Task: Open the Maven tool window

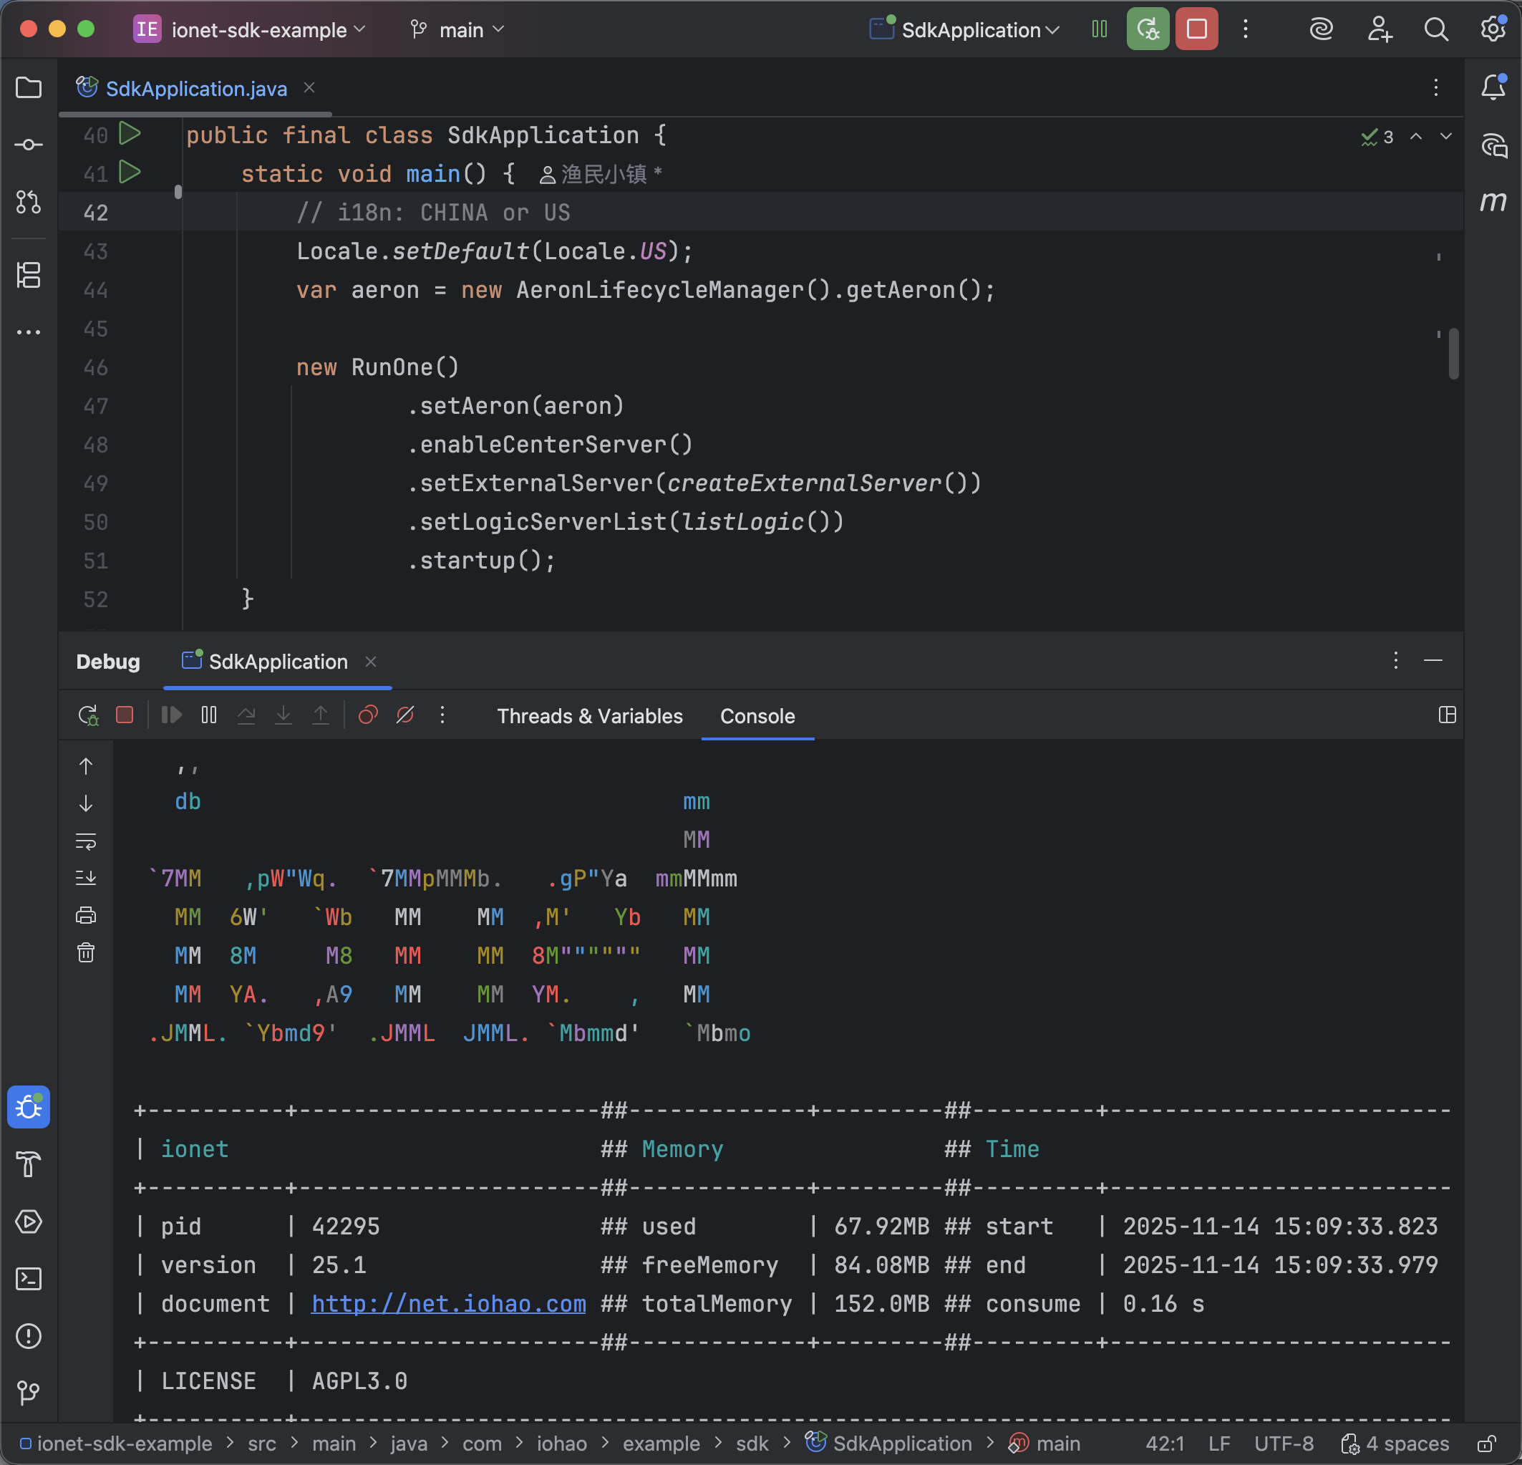Action: click(x=1493, y=202)
